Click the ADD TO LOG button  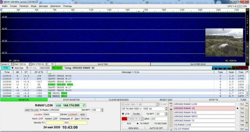click(x=32, y=110)
